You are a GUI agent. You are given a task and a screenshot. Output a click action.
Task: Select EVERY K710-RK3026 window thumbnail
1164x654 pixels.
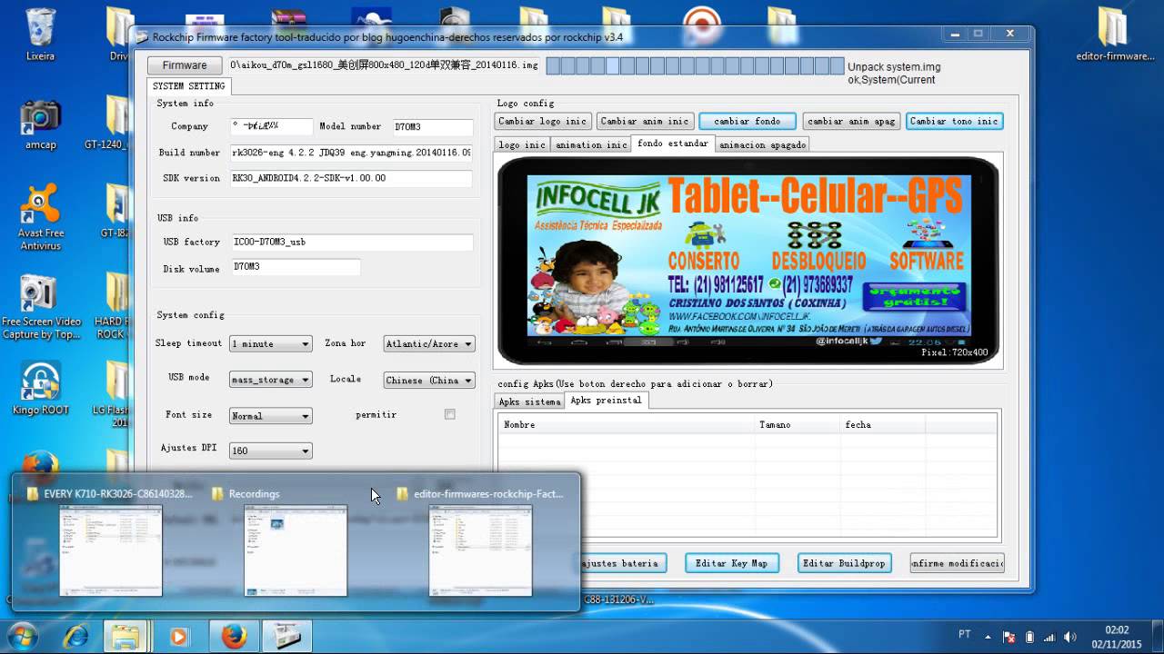pyautogui.click(x=111, y=550)
